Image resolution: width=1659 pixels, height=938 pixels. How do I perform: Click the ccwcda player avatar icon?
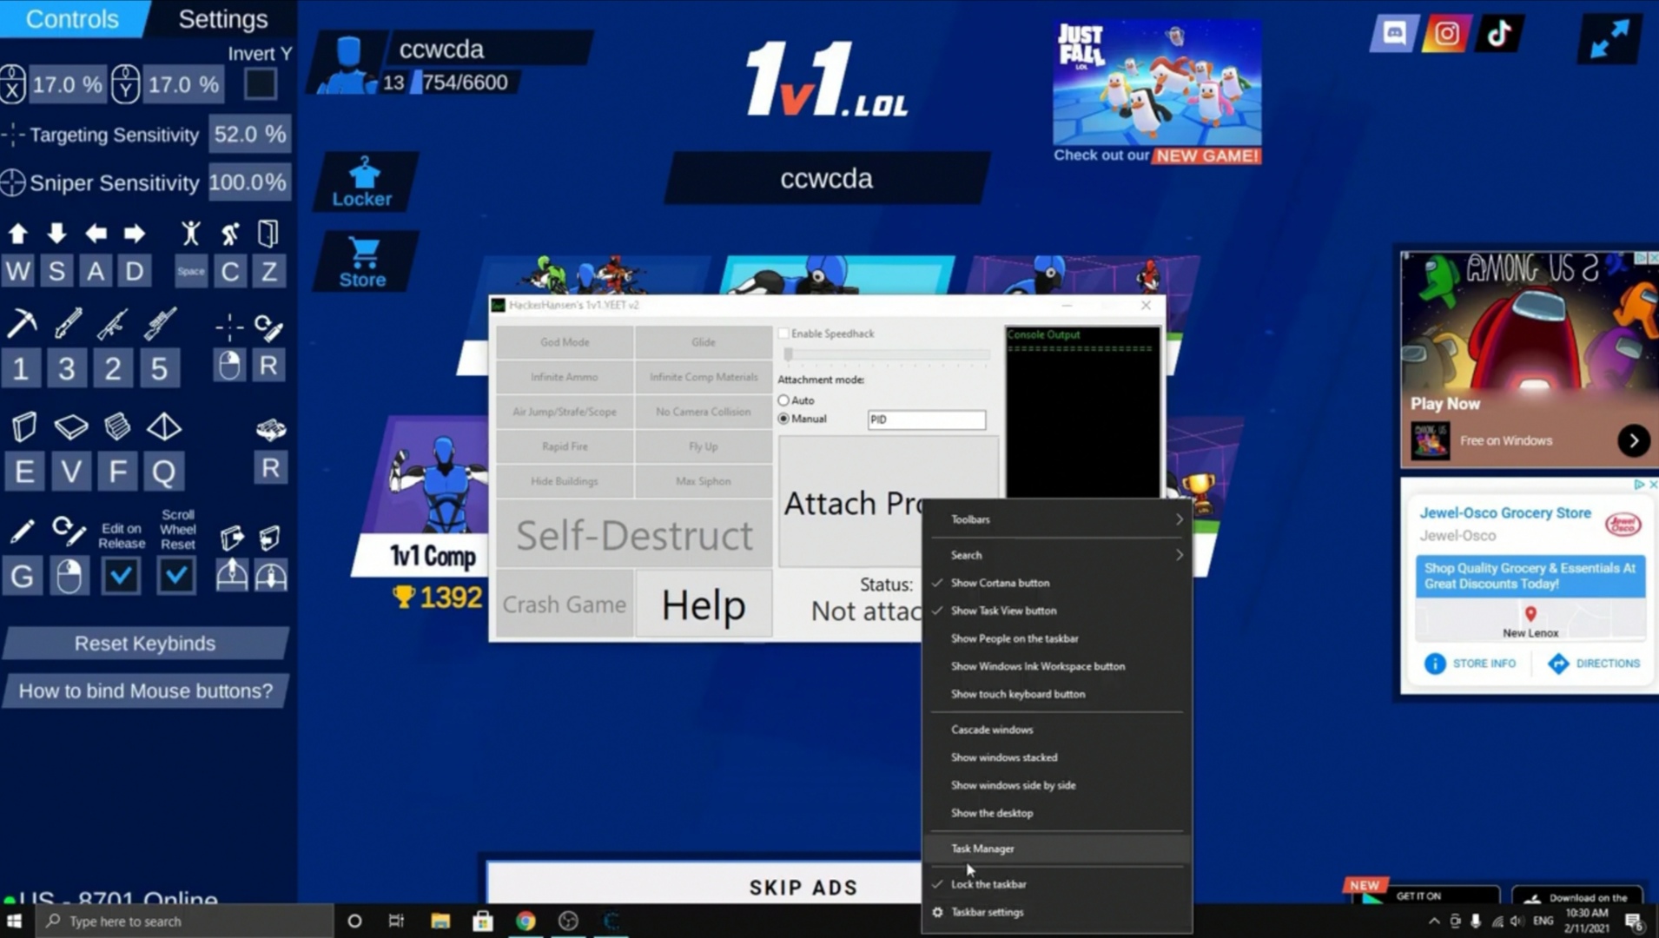pos(347,63)
